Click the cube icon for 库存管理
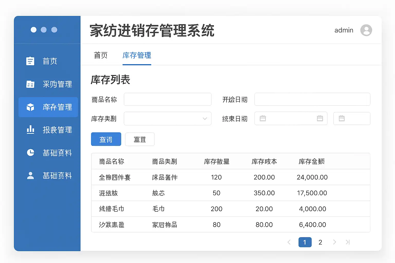 point(30,107)
